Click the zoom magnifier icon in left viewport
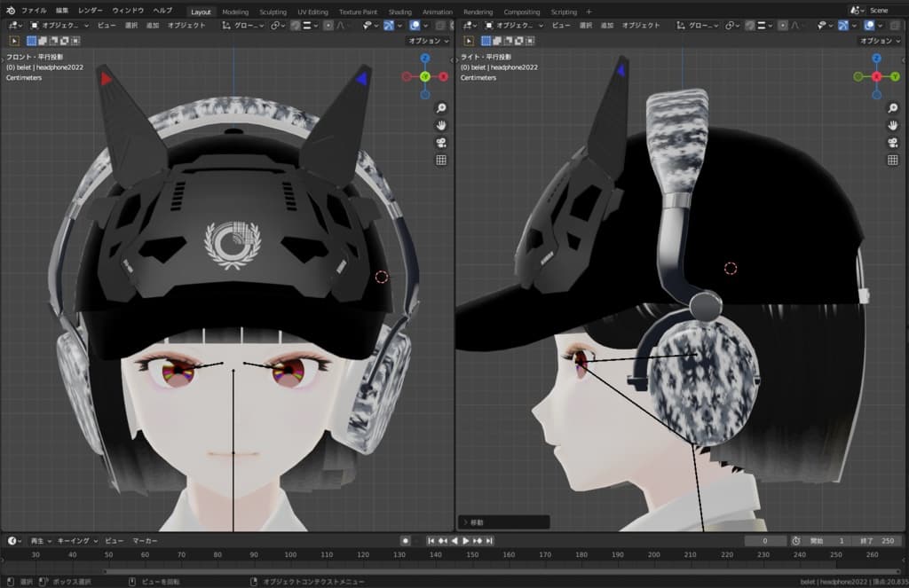 pyautogui.click(x=440, y=108)
